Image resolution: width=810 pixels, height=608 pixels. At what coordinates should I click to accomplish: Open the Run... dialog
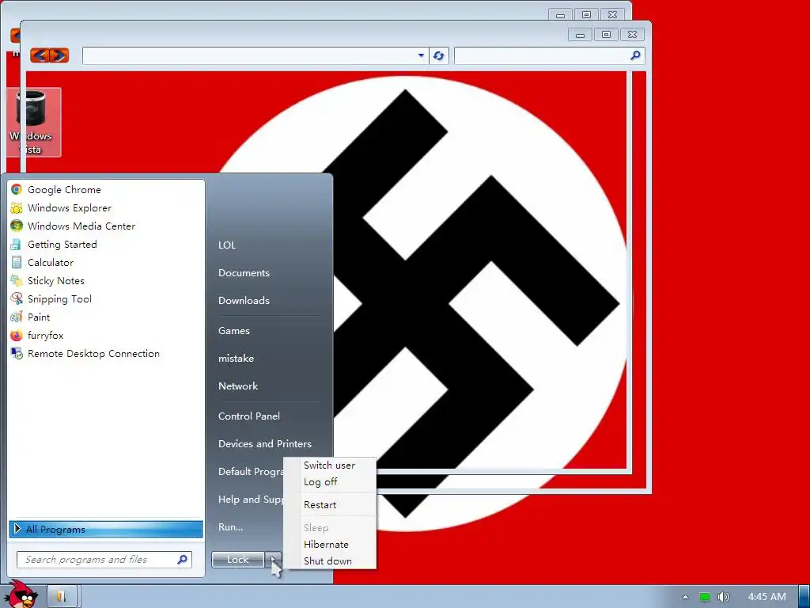(x=230, y=527)
